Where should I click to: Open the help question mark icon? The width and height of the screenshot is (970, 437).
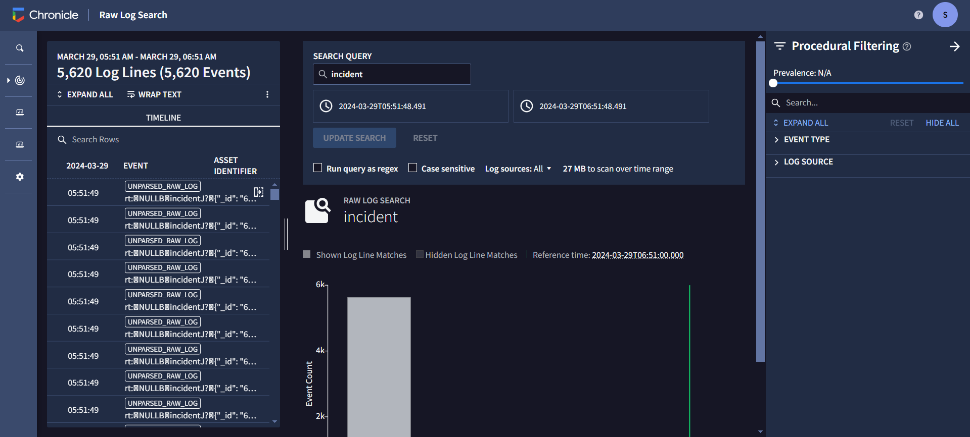point(918,15)
